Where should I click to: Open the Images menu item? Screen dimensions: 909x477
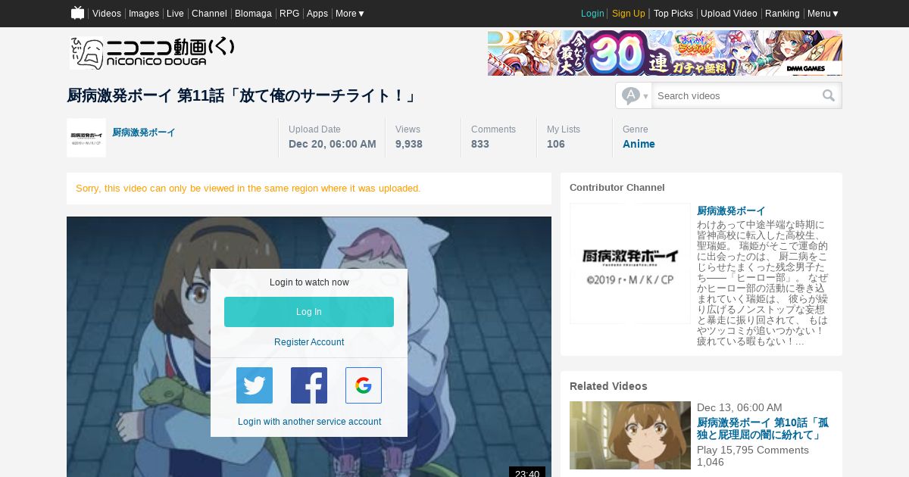[x=144, y=14]
